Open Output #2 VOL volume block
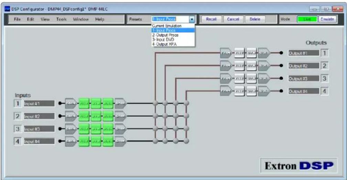 264,65
